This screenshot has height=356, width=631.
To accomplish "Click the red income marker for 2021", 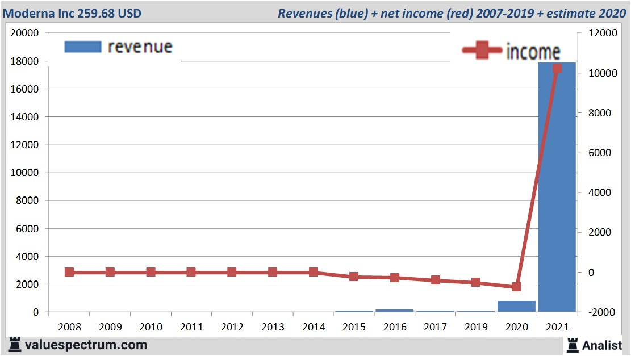I will tap(557, 68).
